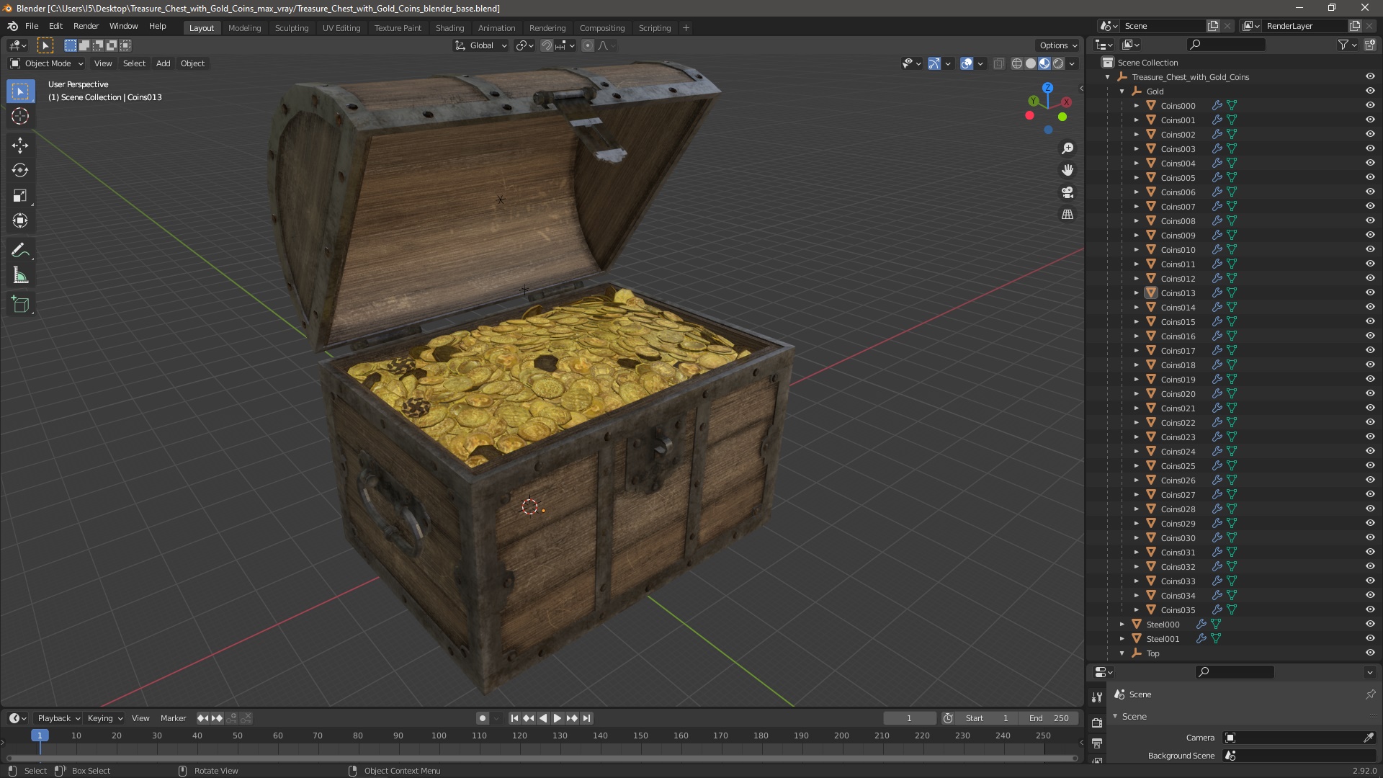
Task: Click the viewport zoom magnifier icon
Action: click(x=1068, y=148)
